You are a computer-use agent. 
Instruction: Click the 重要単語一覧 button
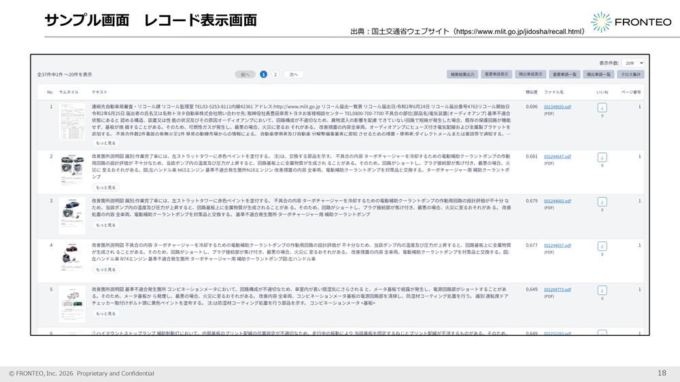[564, 75]
